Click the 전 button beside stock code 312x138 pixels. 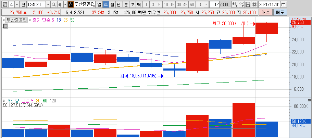point(23,4)
